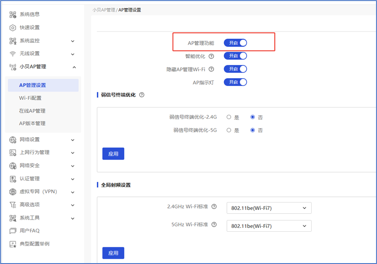Screen dimensions: 377x264
Task: Expand the 系统监控 menu chevron
Action: pos(73,41)
